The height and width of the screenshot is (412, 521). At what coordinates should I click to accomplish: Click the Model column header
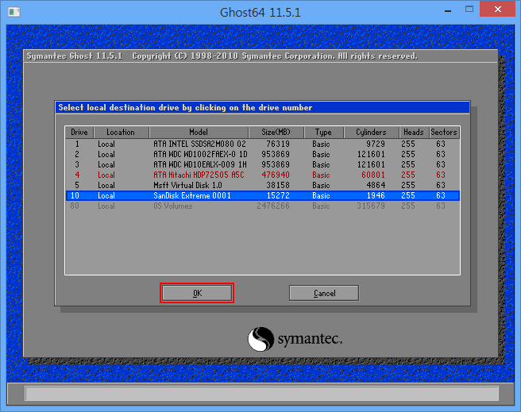(199, 132)
